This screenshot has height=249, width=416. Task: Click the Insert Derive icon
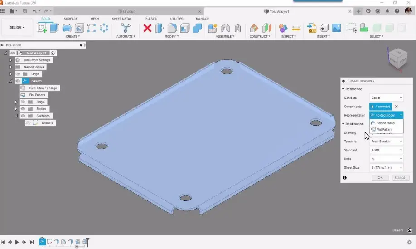(x=324, y=28)
